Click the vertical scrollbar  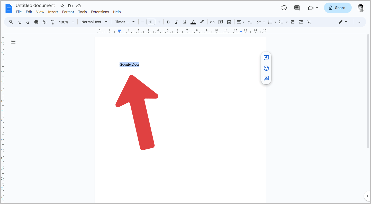click(x=368, y=91)
